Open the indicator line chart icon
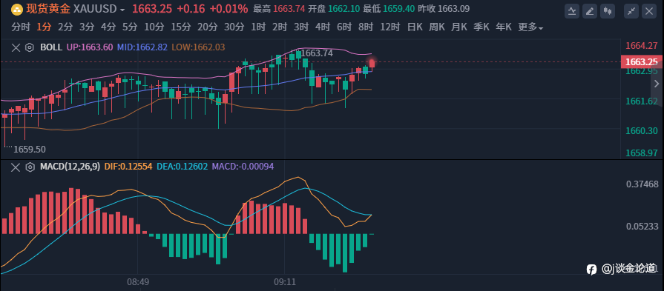This screenshot has height=291, width=664. coord(572,11)
